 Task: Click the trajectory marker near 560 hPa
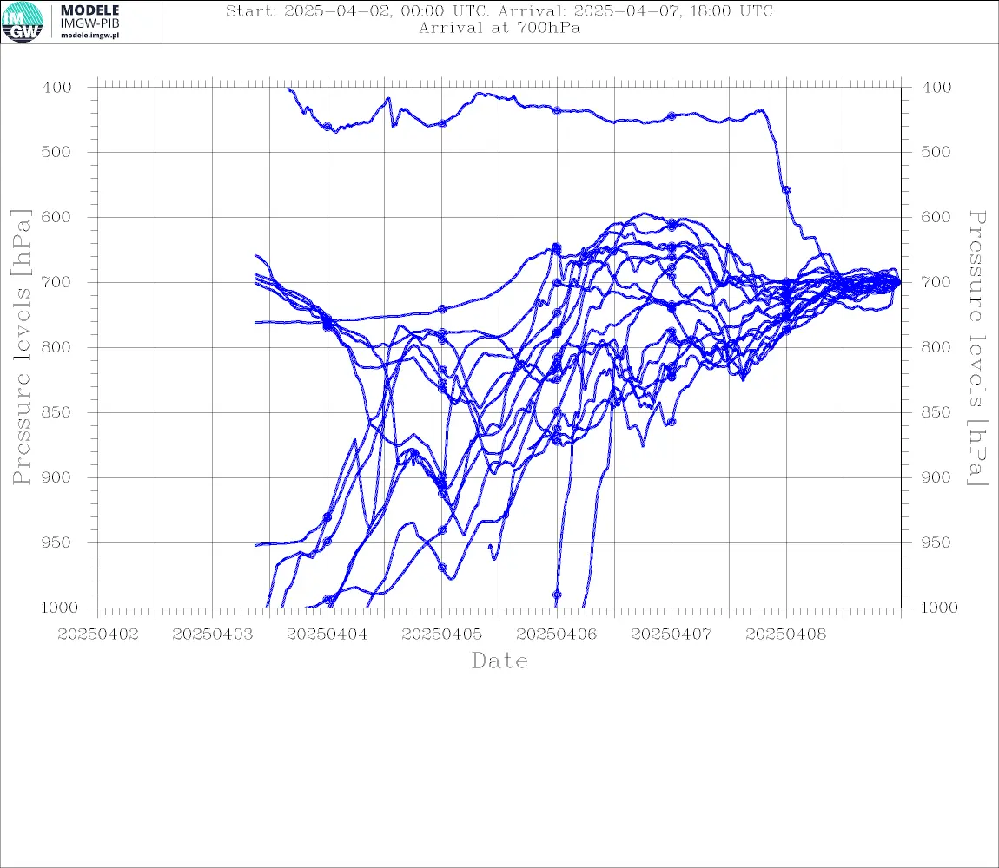(x=786, y=190)
